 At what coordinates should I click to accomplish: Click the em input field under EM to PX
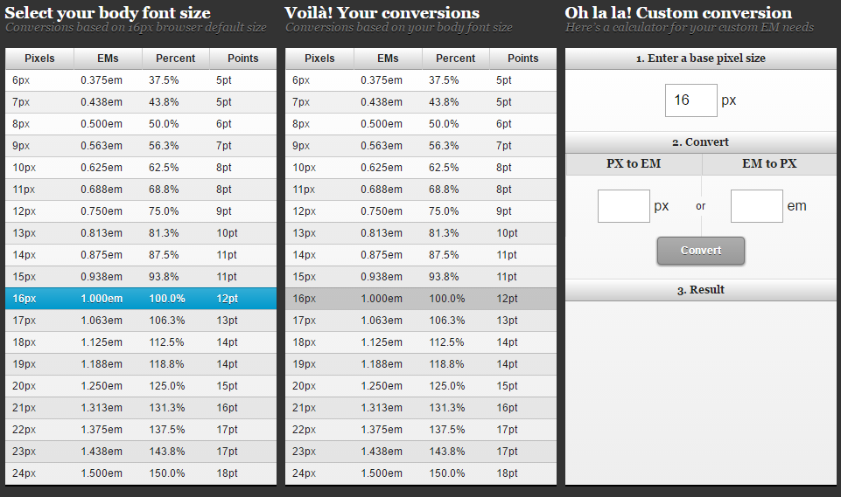point(756,206)
